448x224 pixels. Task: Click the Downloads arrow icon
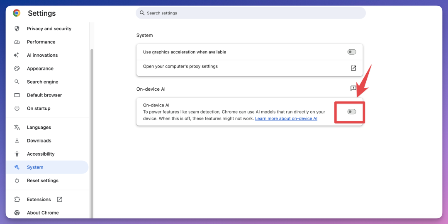[17, 141]
